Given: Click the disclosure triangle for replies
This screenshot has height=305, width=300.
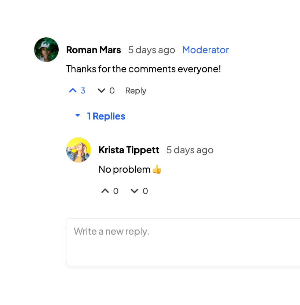Looking at the screenshot, I should pyautogui.click(x=77, y=116).
